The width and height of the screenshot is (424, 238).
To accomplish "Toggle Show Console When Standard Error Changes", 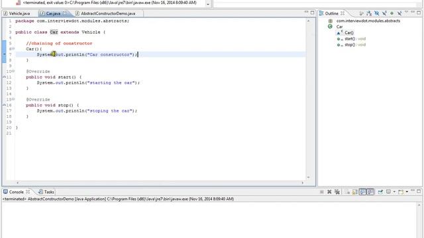I will pos(370,192).
